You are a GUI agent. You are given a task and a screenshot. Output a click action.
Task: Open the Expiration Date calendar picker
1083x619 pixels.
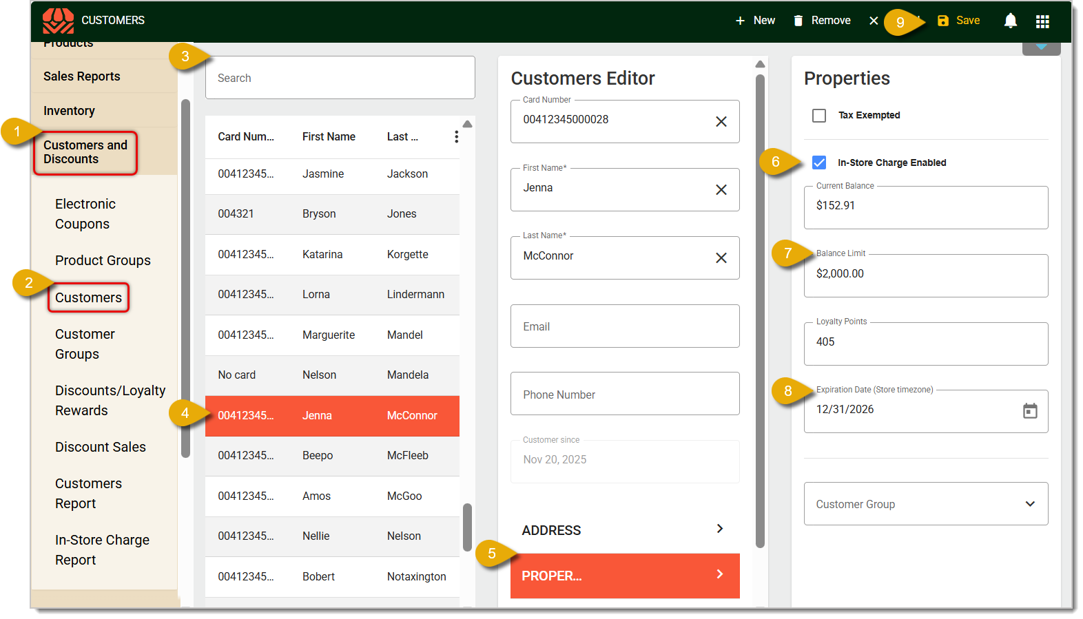pos(1030,411)
